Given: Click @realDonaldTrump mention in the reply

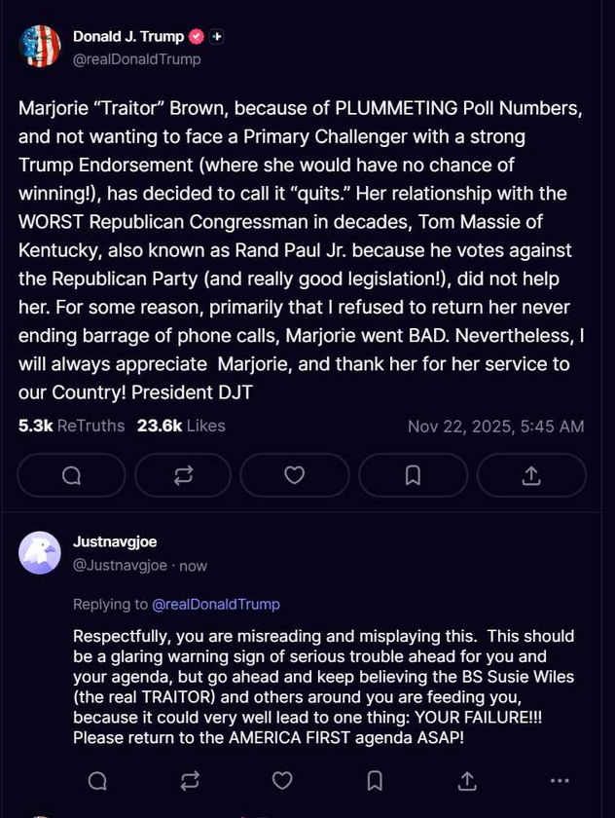Looking at the screenshot, I should pyautogui.click(x=215, y=605).
